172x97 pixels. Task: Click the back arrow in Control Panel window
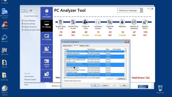coord(23,11)
